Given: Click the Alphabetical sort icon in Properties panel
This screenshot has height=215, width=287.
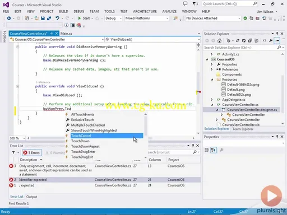Looking at the screenshot, I should [x=213, y=150].
